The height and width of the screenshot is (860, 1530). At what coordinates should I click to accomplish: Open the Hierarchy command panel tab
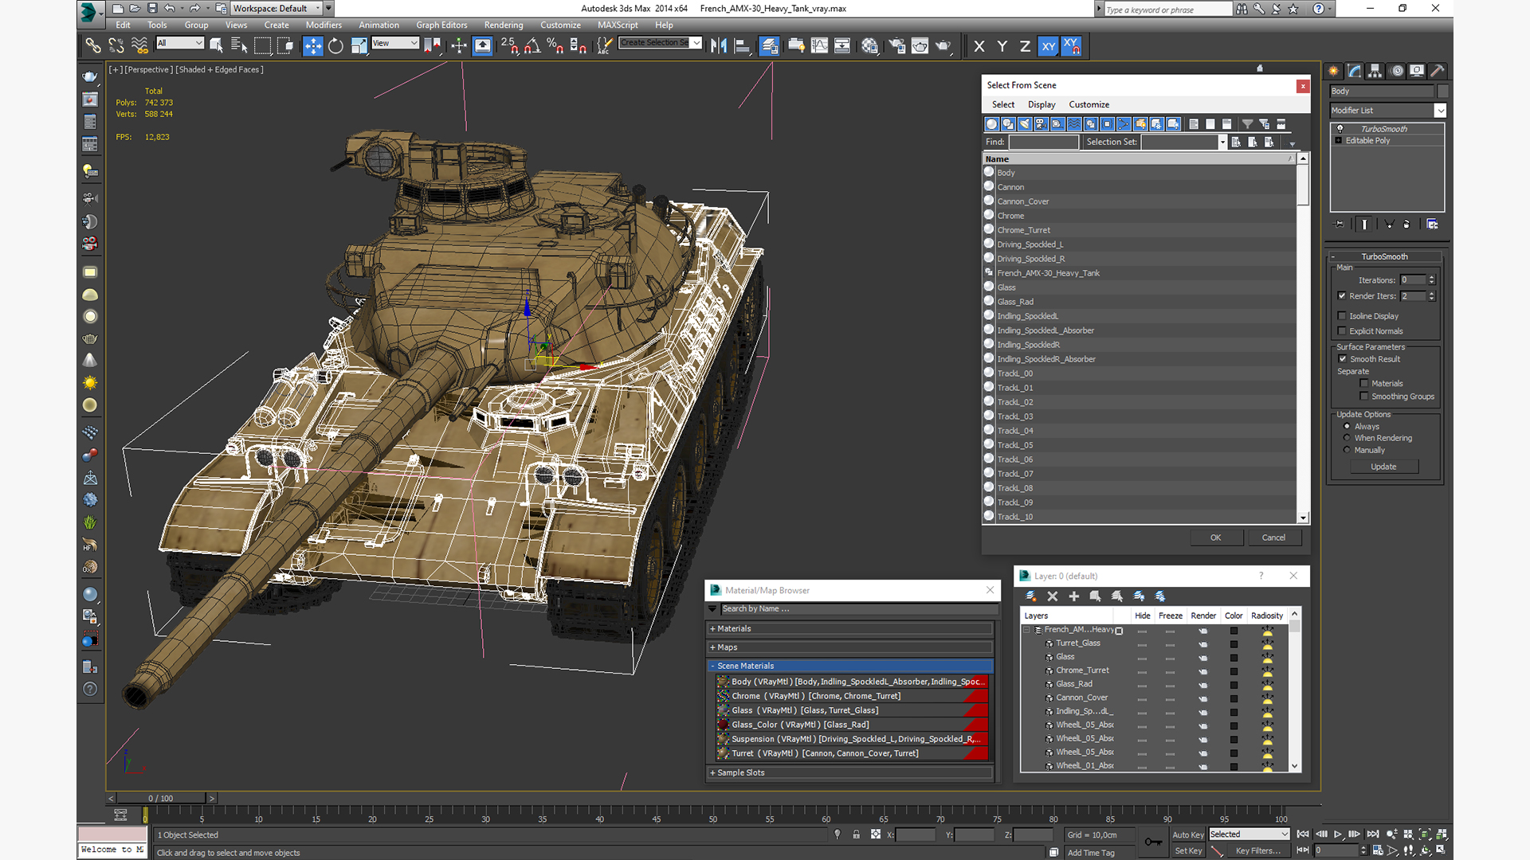[x=1375, y=71]
